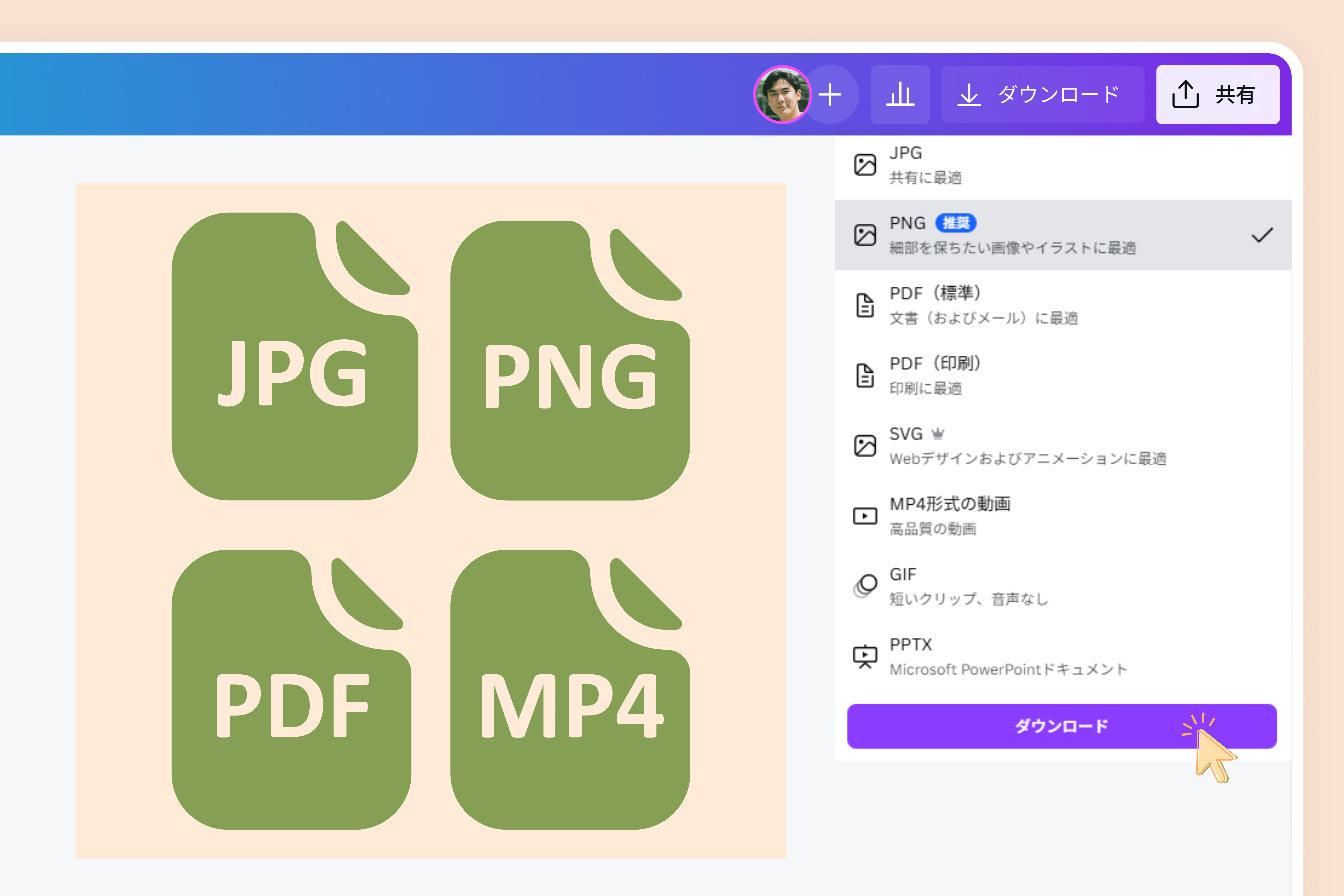Choose the GIF format option
This screenshot has width=1344, height=896.
(1063, 586)
